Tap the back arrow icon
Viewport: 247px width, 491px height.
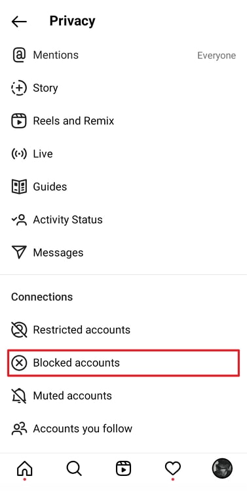tap(19, 22)
